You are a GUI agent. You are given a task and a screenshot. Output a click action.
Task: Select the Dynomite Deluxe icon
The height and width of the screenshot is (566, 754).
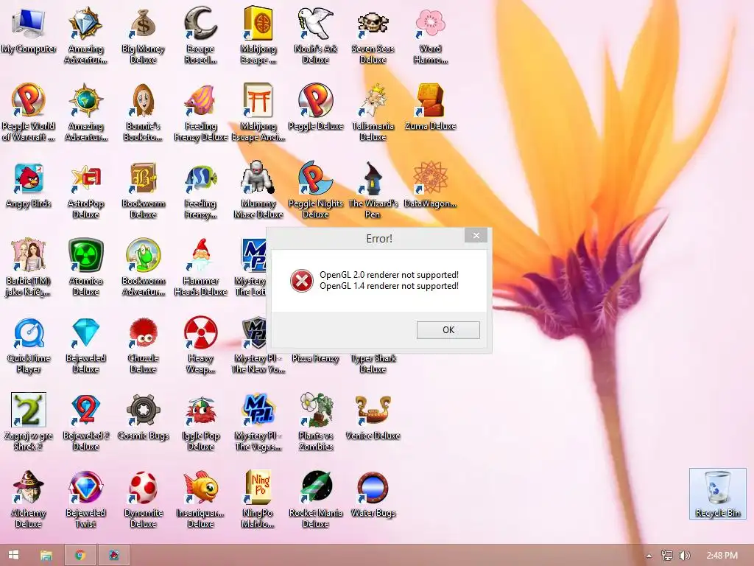click(x=144, y=487)
